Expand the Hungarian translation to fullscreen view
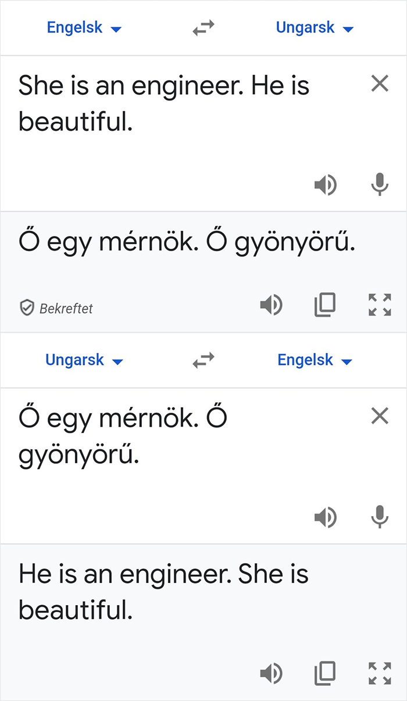Screen dimensions: 407x701 tap(379, 305)
